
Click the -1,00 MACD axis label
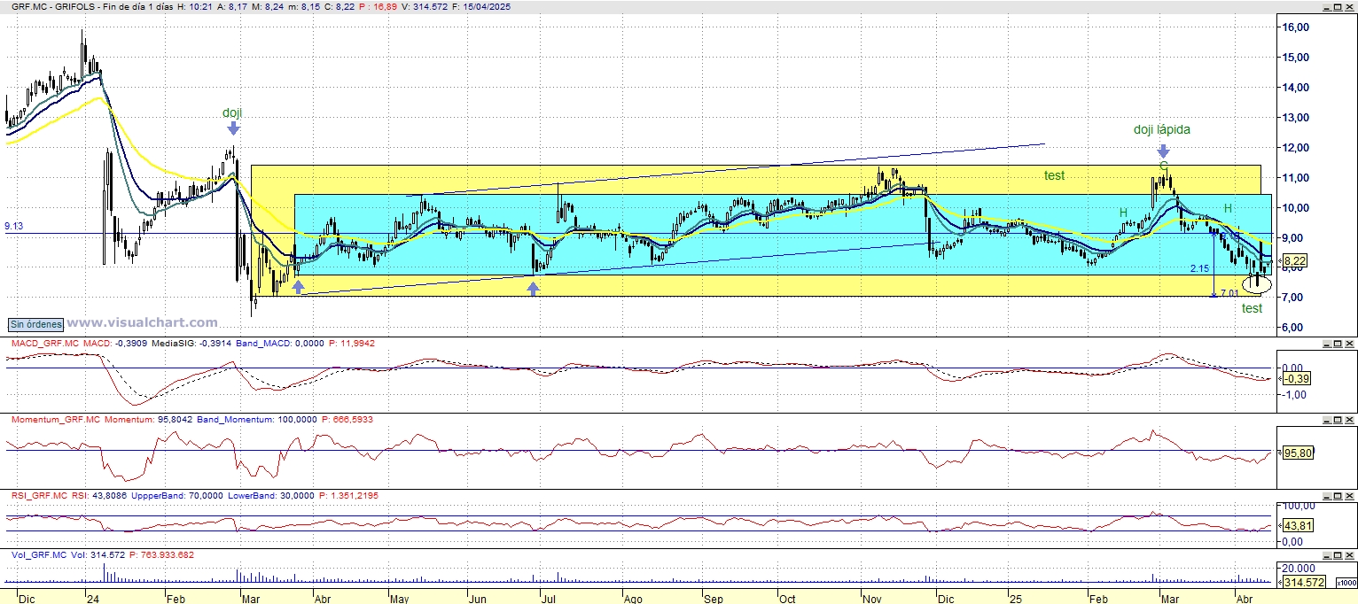pos(1293,394)
